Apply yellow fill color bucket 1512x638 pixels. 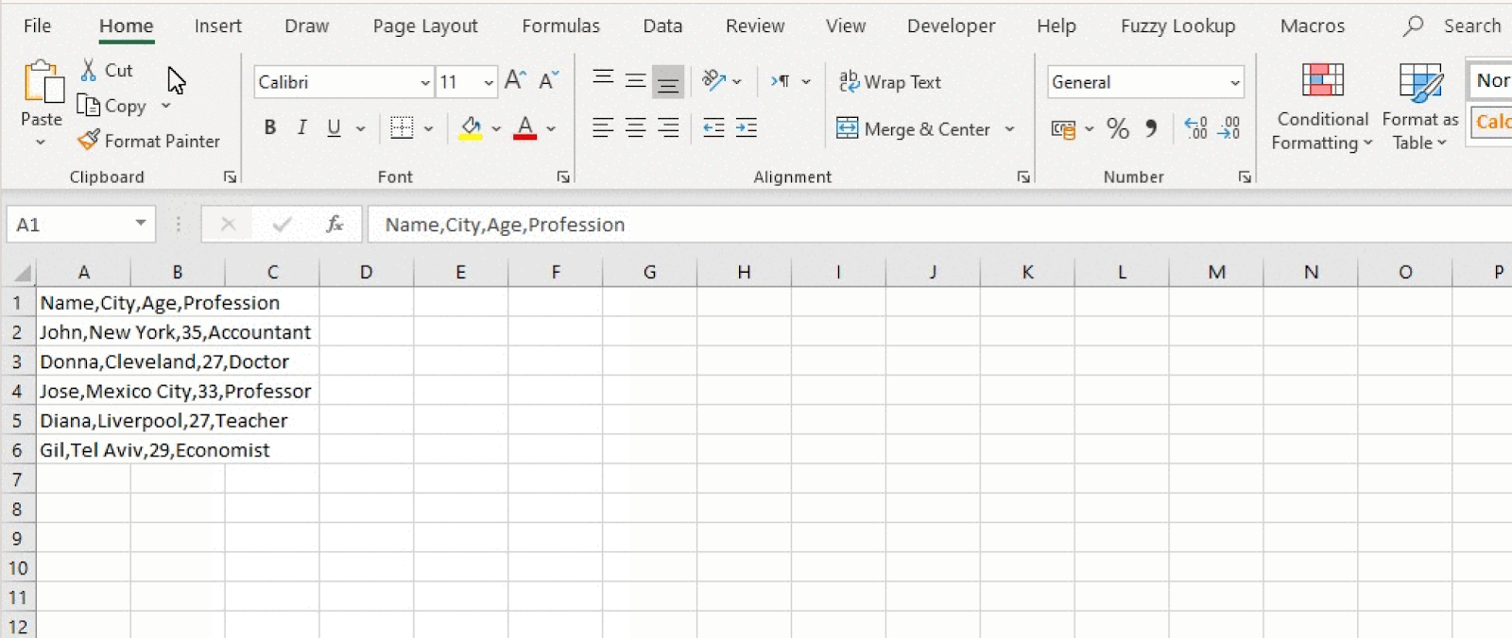coord(471,127)
